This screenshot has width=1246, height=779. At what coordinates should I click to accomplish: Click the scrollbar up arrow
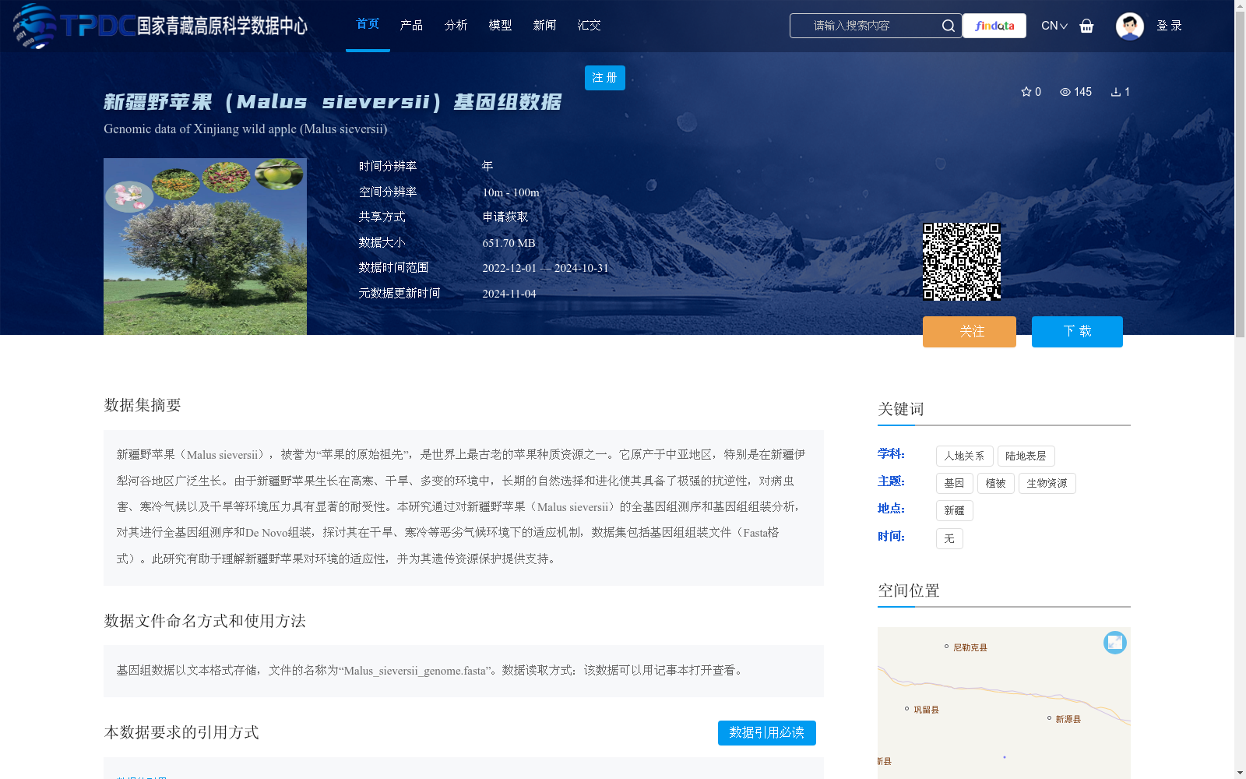point(1240,6)
